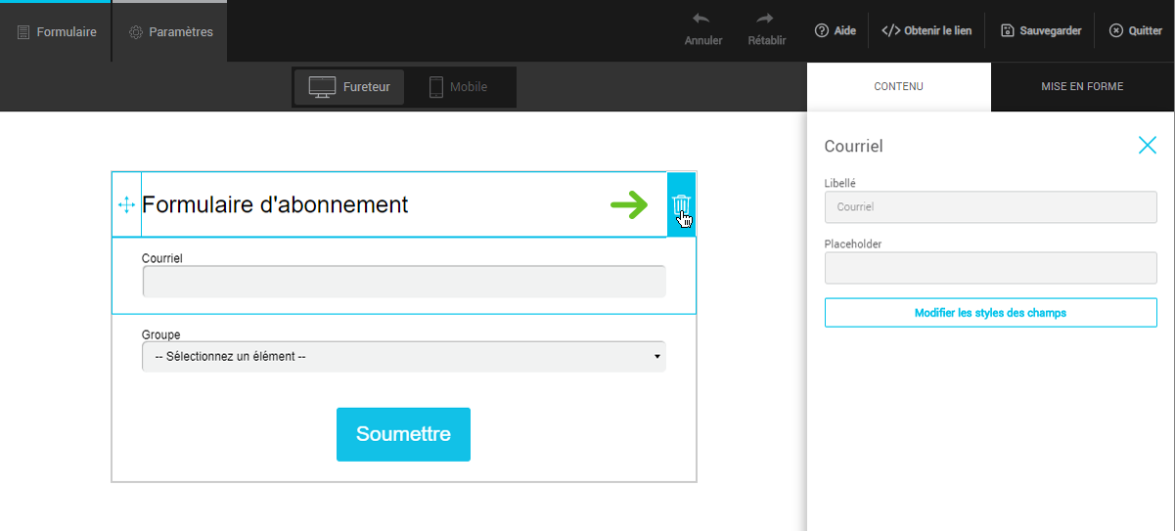The width and height of the screenshot is (1175, 531).
Task: Save the form with Sauvegarder
Action: point(1041,30)
